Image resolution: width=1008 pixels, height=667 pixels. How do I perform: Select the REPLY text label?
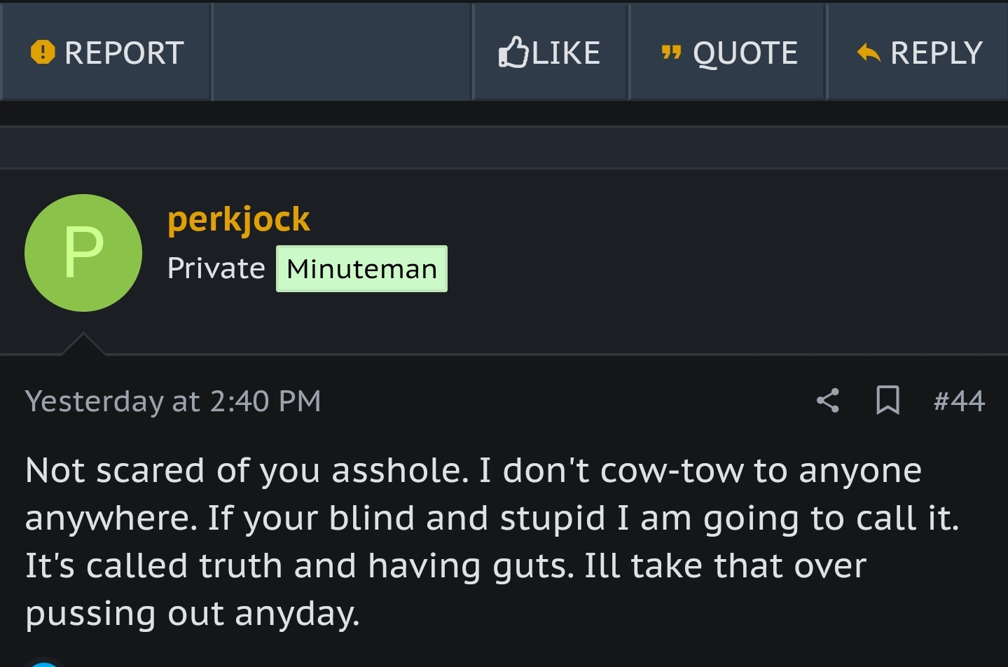pos(937,53)
